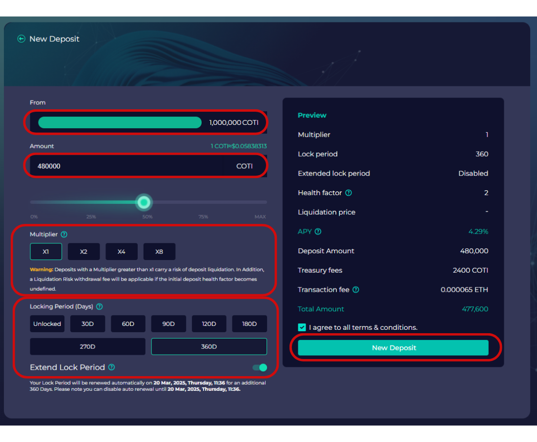537x442 pixels.
Task: Choose the Unlocked locking option
Action: 47,323
